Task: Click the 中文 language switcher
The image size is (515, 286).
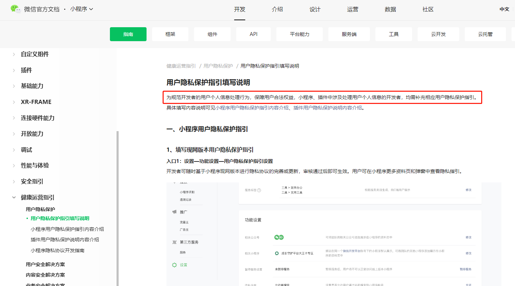Action: click(504, 9)
